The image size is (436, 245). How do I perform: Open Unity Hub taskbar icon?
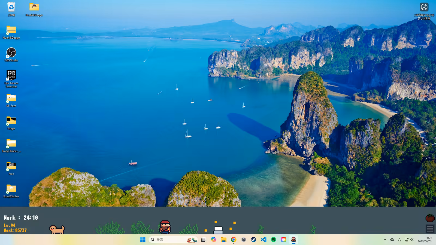pyautogui.click(x=244, y=240)
